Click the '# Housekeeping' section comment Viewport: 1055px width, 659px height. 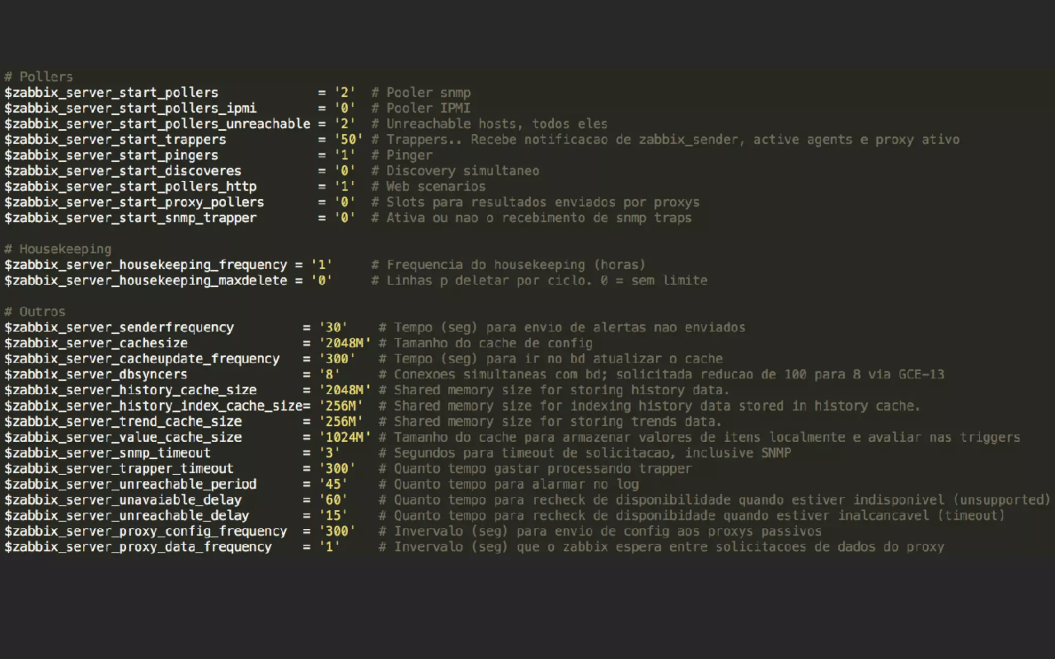[58, 249]
